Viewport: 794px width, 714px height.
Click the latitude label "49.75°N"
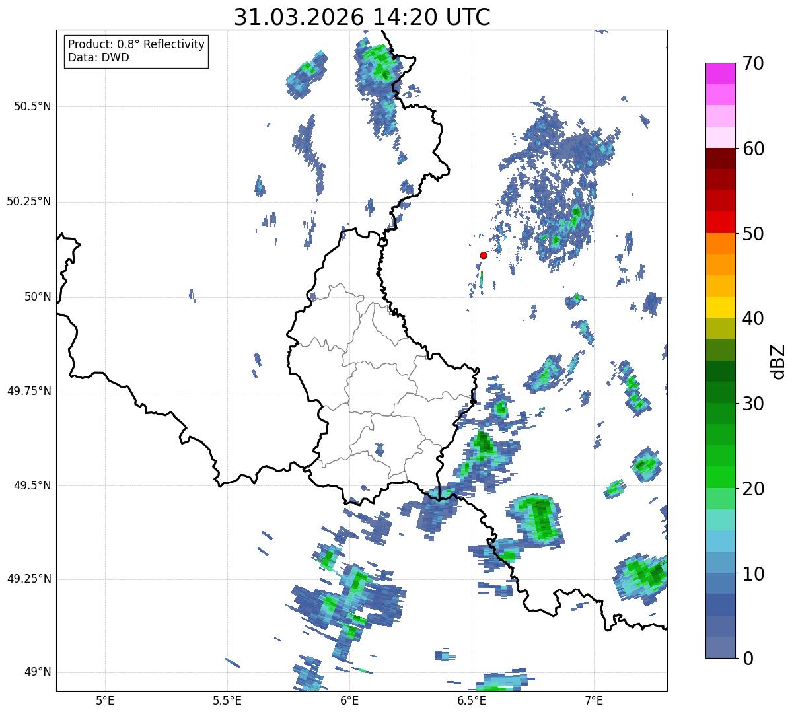(x=29, y=391)
